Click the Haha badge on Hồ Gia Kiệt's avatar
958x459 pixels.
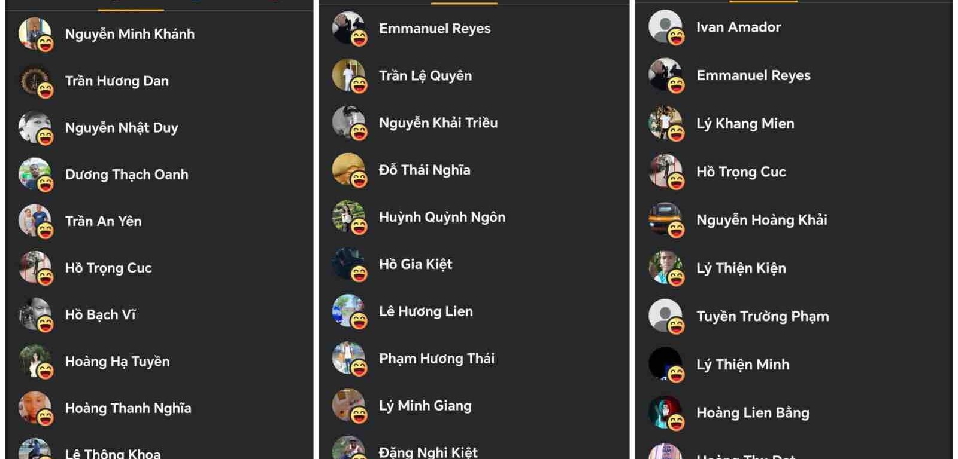point(359,274)
